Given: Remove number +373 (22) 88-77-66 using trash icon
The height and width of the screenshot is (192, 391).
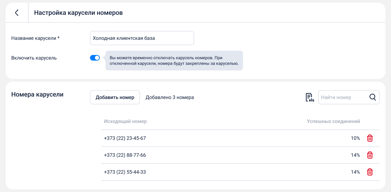Looking at the screenshot, I should pyautogui.click(x=370, y=155).
